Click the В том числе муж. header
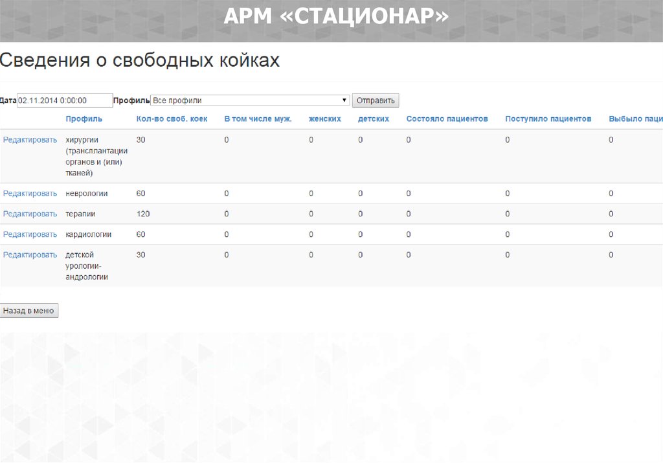The height and width of the screenshot is (463, 663). click(258, 119)
